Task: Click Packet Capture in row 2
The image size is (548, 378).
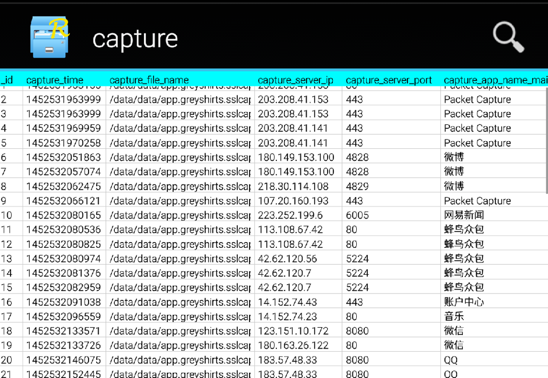Action: tap(477, 100)
